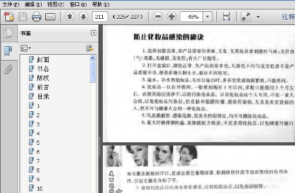Open the bookmark options dropdown menu
Image resolution: width=295 pixels, height=193 pixels.
pos(26,48)
